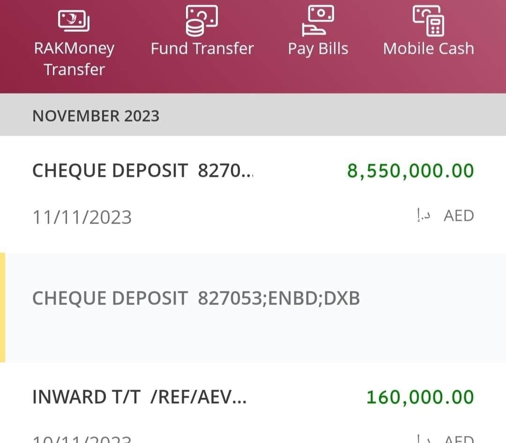Tap the RAKMoney Transfer icon
This screenshot has height=443, width=506.
point(74,21)
